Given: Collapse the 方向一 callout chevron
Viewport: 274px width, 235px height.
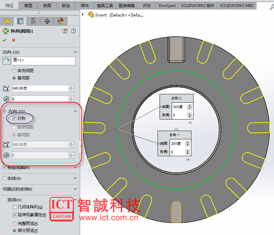Looking at the screenshot, I should (188, 160).
